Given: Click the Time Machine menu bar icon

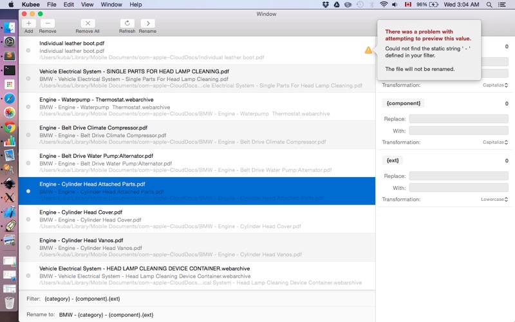Looking at the screenshot, I should coord(360,5).
